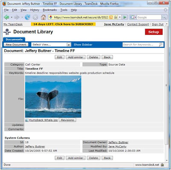
Task: Click the Category value Call Center
Action: point(32,65)
